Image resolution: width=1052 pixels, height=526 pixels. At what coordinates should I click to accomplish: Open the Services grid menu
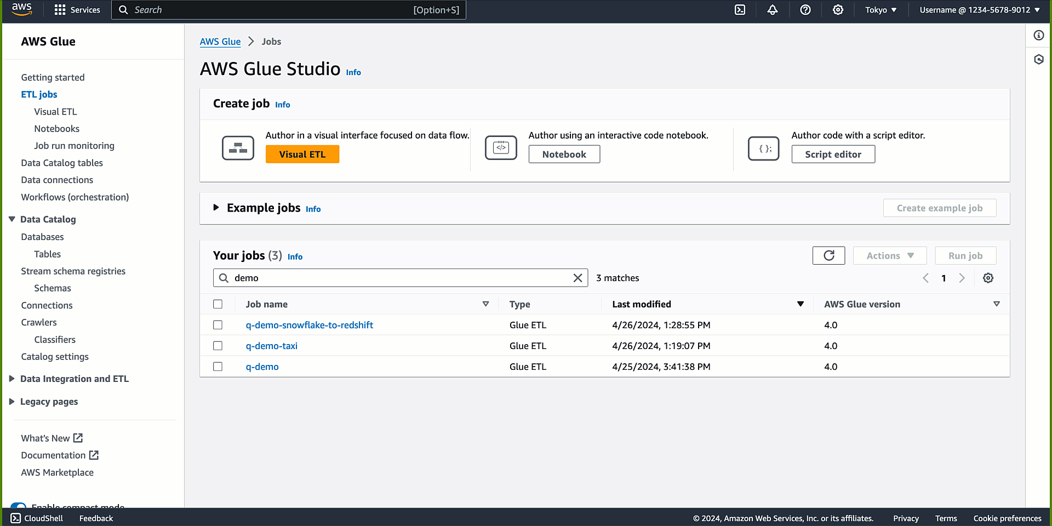click(77, 10)
